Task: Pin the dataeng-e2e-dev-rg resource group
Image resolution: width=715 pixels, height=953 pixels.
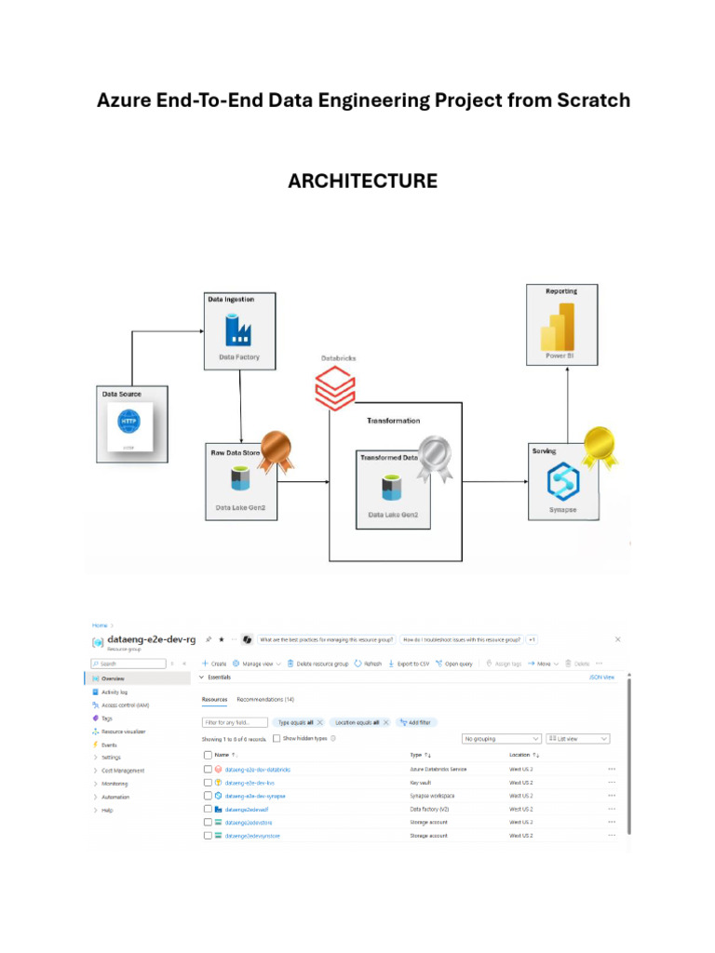Action: (209, 639)
